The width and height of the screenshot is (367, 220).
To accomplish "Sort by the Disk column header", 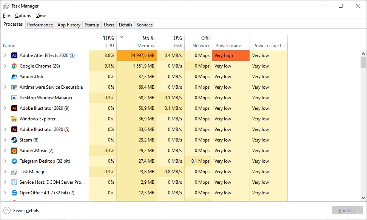I will 171,42.
